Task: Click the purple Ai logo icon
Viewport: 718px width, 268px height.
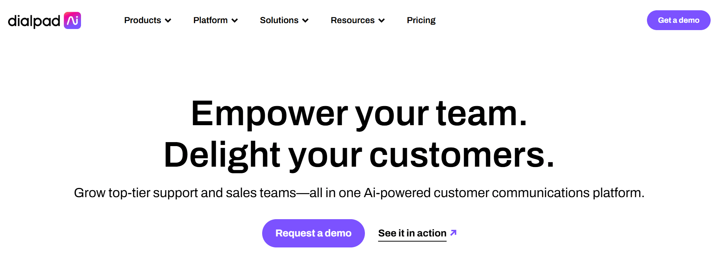Action: (72, 21)
